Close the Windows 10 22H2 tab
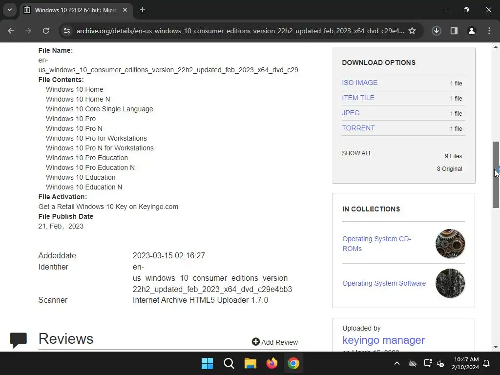 point(125,10)
